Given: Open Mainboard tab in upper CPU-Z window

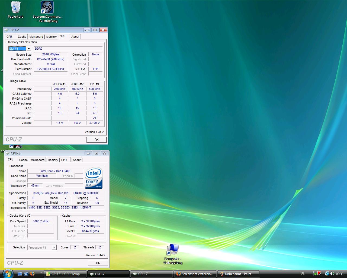Looking at the screenshot, I should coord(36,37).
